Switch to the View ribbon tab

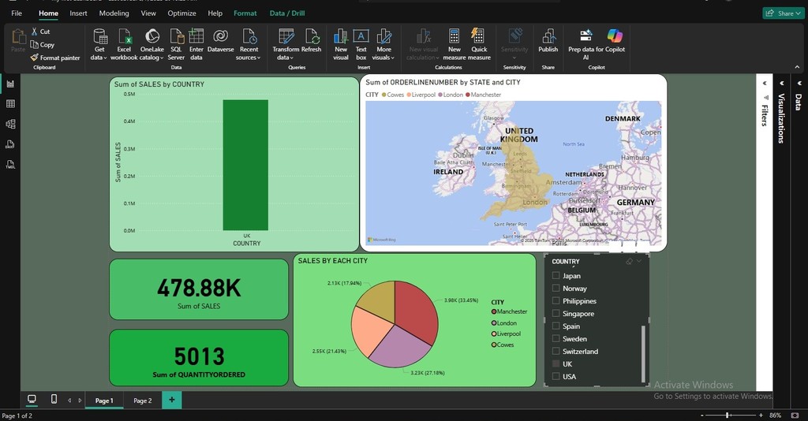point(148,13)
